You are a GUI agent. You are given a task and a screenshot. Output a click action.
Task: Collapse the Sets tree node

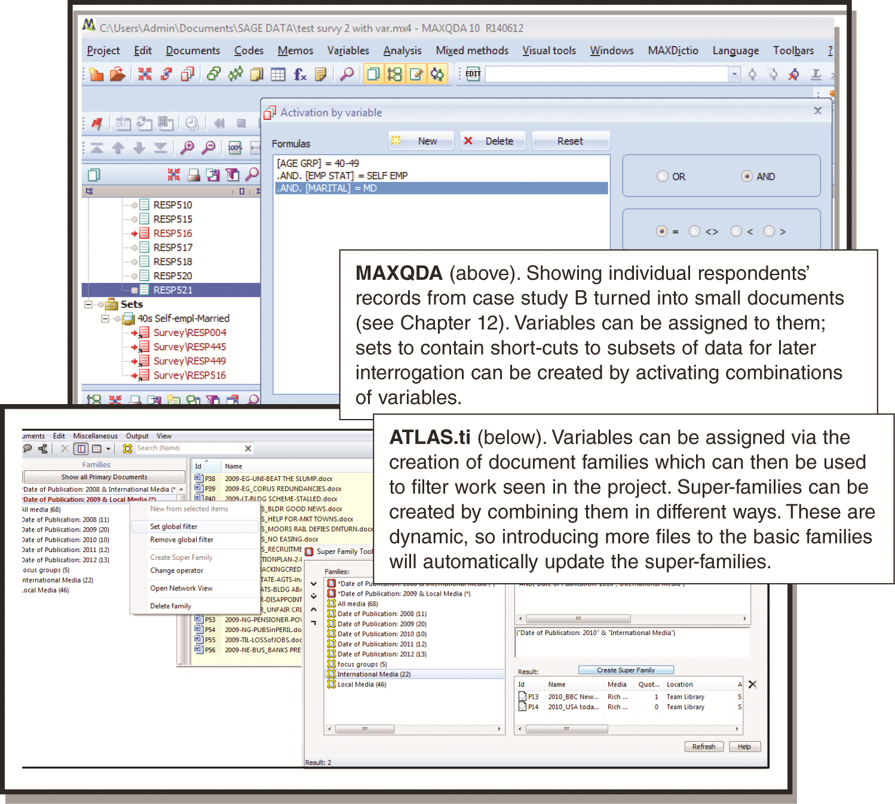[88, 304]
